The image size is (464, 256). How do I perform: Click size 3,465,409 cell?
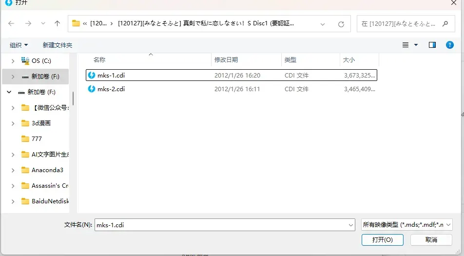coord(360,89)
